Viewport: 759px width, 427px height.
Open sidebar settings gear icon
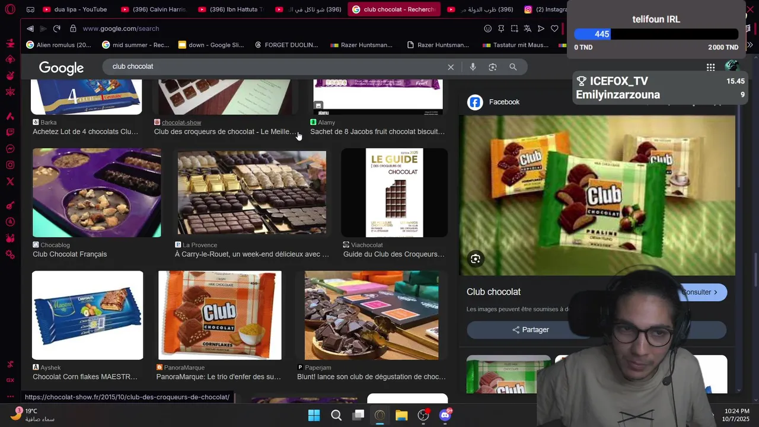[10, 254]
